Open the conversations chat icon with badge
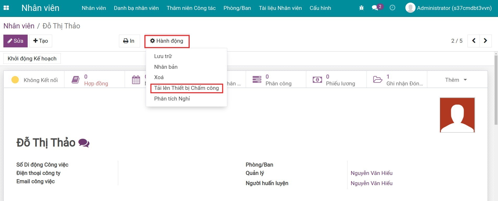 point(377,7)
